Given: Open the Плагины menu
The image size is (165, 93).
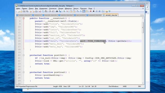Looking at the screenshot, I should click(x=83, y=9).
